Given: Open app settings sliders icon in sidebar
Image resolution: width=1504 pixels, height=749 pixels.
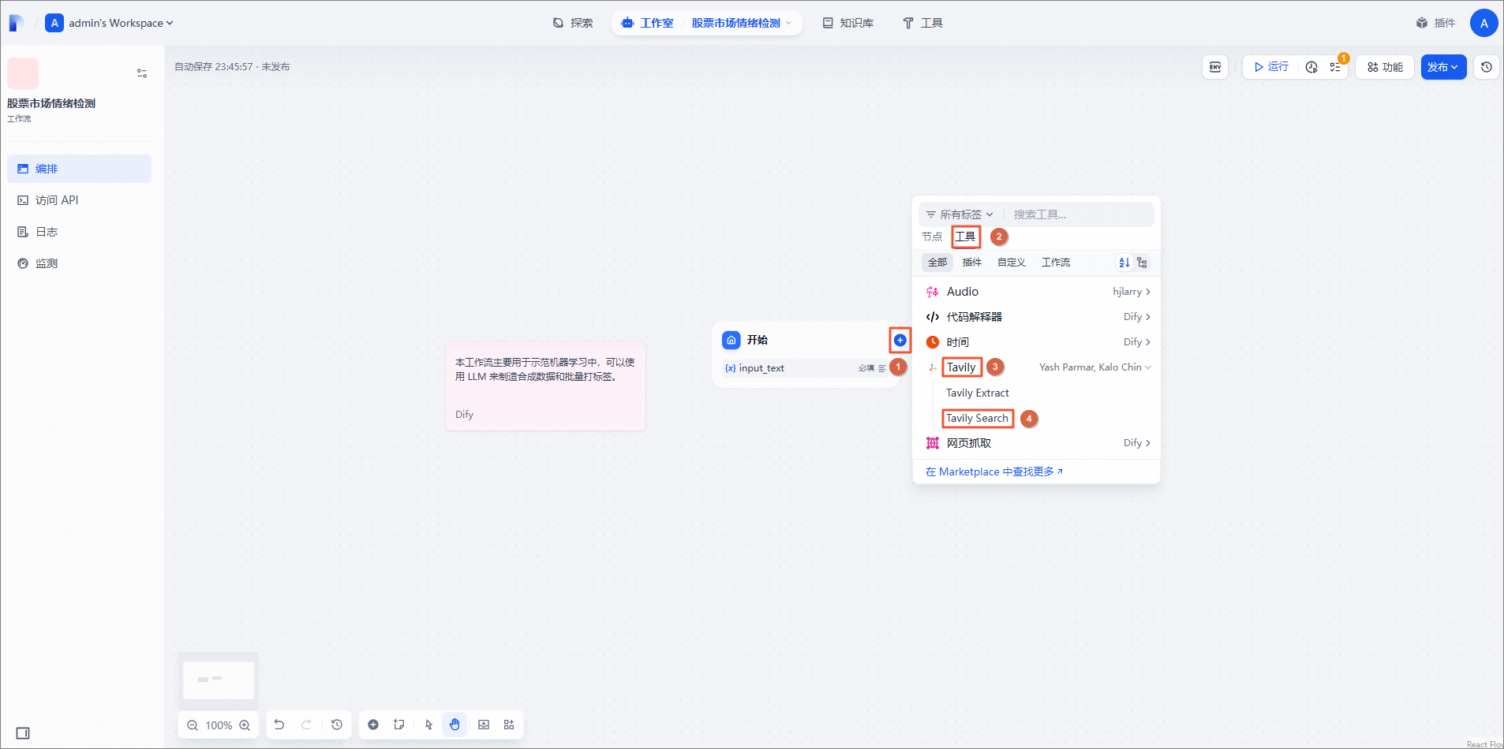Looking at the screenshot, I should (142, 73).
